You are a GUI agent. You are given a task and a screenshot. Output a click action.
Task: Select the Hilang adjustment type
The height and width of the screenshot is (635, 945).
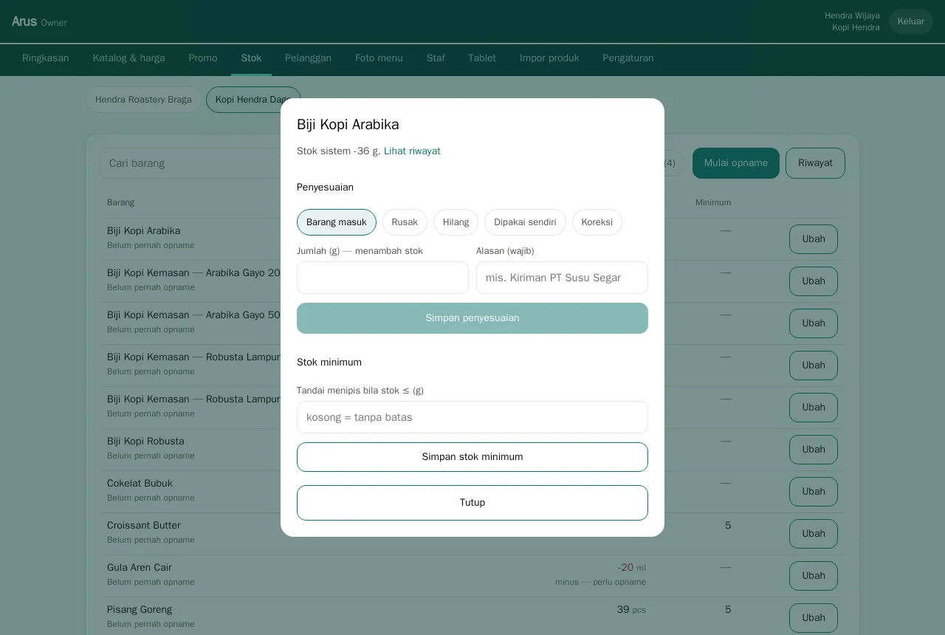[x=456, y=222]
